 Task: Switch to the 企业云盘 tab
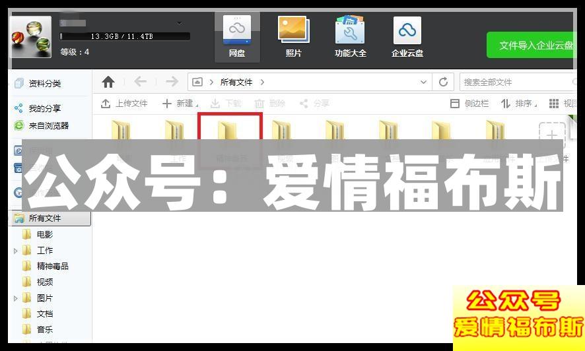coord(407,36)
